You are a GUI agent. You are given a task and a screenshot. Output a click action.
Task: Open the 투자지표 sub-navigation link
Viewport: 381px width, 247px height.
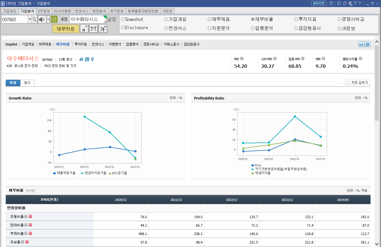81,44
